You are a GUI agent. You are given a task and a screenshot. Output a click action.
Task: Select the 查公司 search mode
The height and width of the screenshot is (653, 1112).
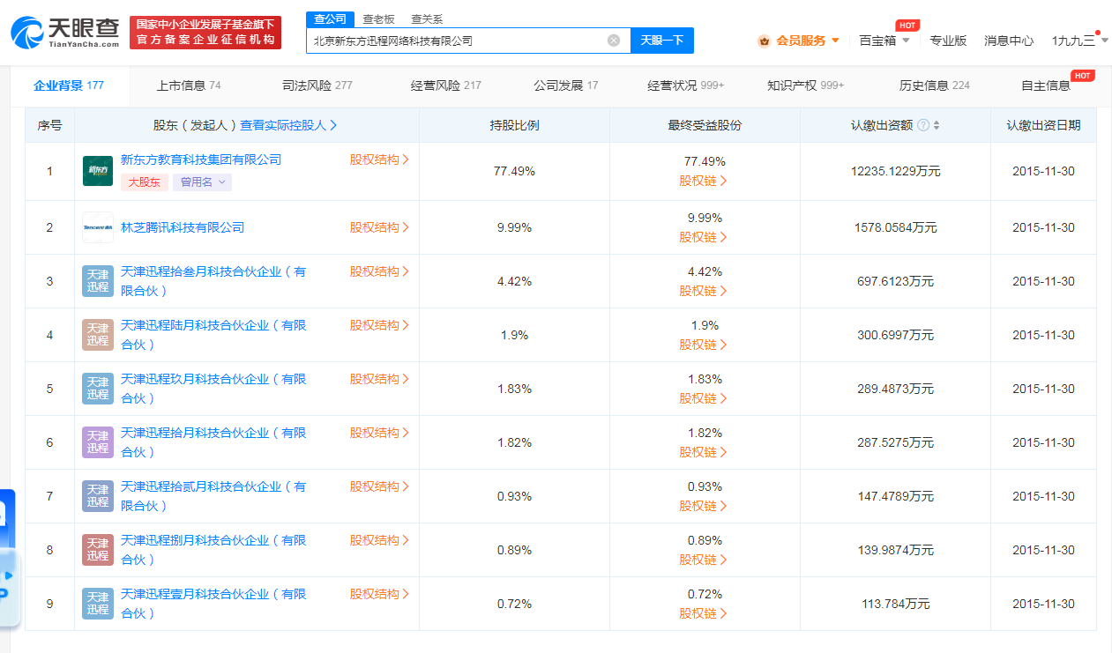(x=331, y=19)
